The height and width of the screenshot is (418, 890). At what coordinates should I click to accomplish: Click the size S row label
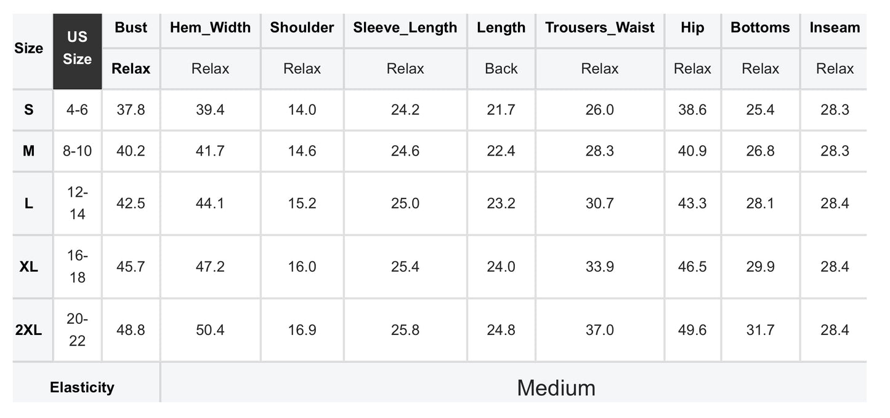[x=29, y=110]
